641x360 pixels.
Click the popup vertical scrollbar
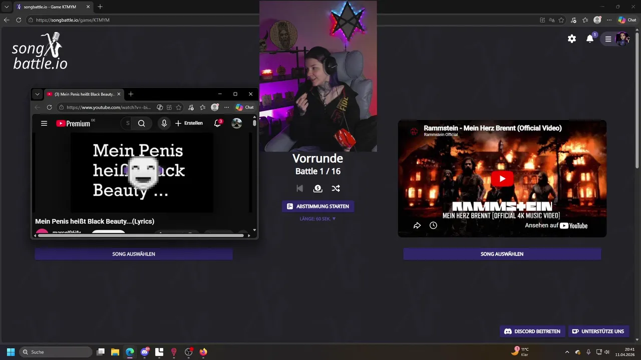[254, 122]
